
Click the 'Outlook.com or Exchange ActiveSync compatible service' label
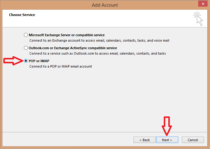pos(73,48)
